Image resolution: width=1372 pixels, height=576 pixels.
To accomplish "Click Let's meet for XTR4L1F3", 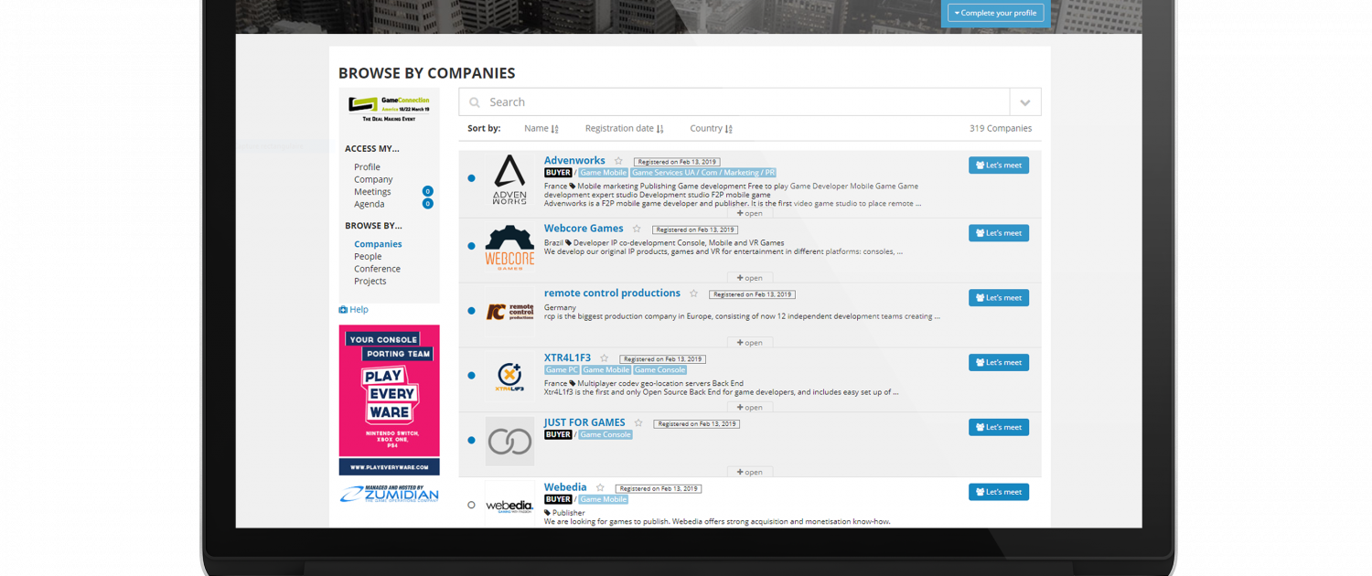I will coord(999,363).
